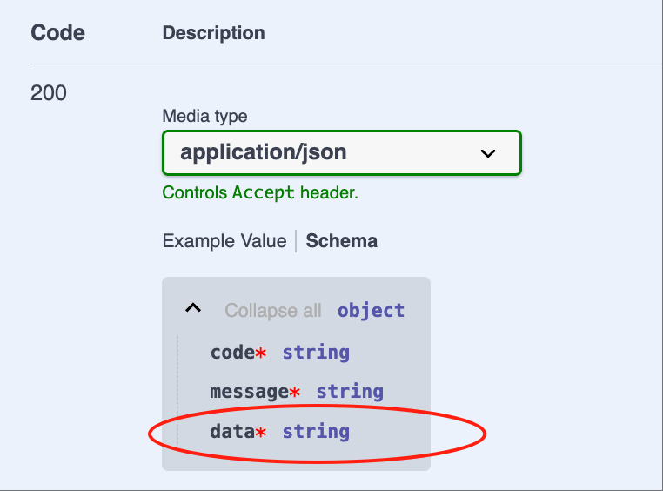Select the code property name
The width and height of the screenshot is (663, 491).
[232, 353]
